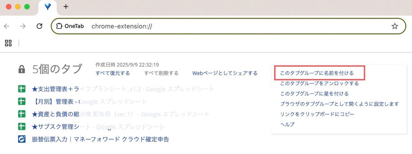The height and width of the screenshot is (154, 412).
Task: Click リンクをクリップボードにコピー menu item
Action: [x=317, y=114]
